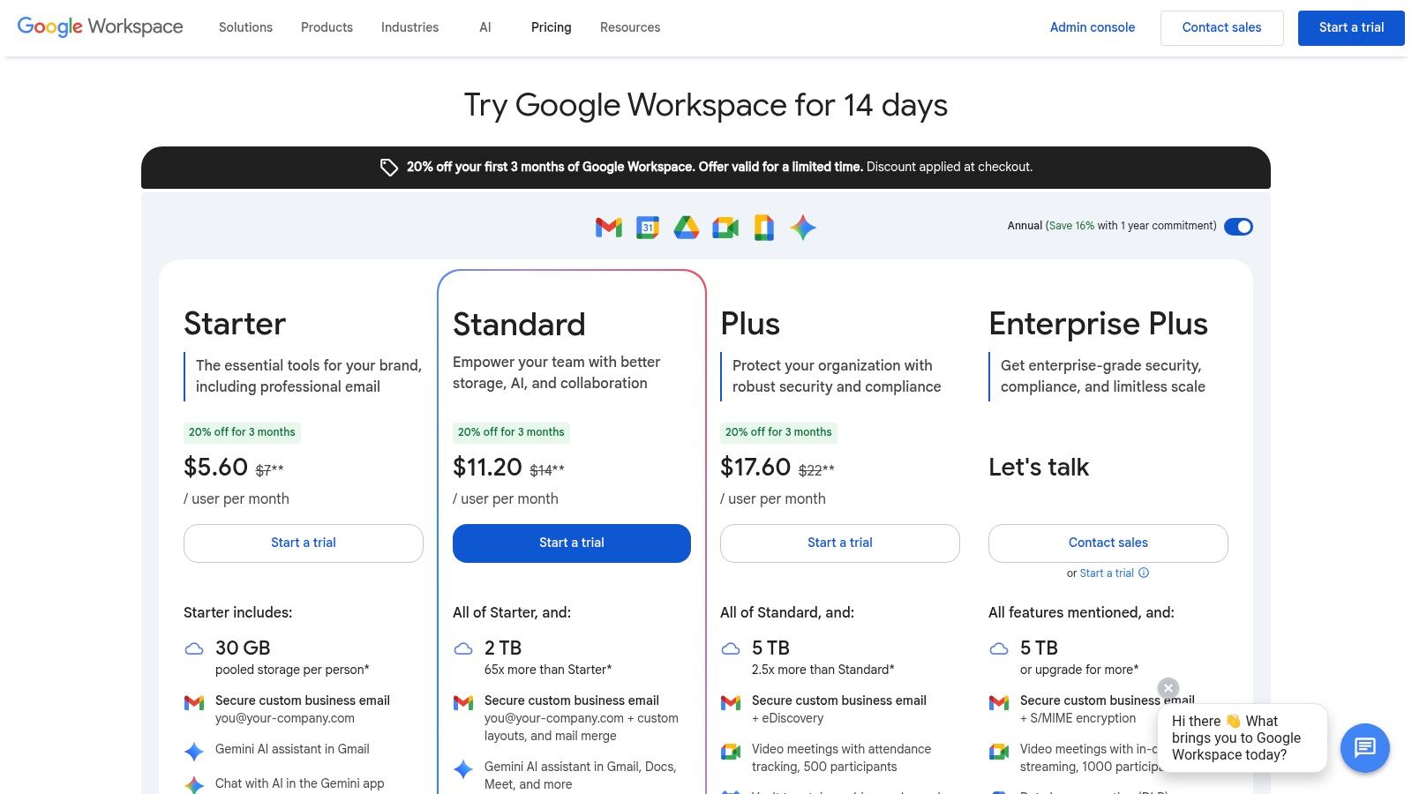Screen dimensions: 1412x794
Task: Open the Solutions dropdown menu
Action: [244, 27]
